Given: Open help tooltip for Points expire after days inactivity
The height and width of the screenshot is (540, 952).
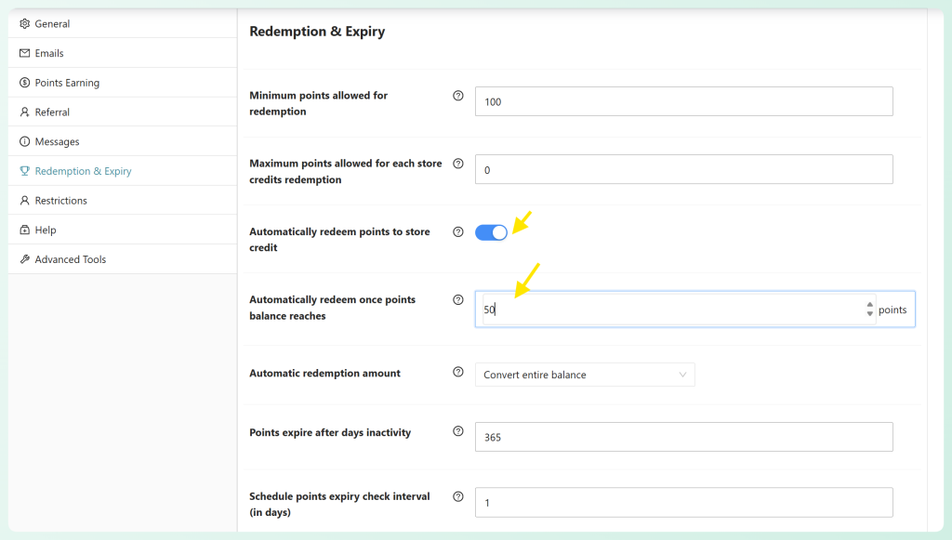Looking at the screenshot, I should pos(458,431).
